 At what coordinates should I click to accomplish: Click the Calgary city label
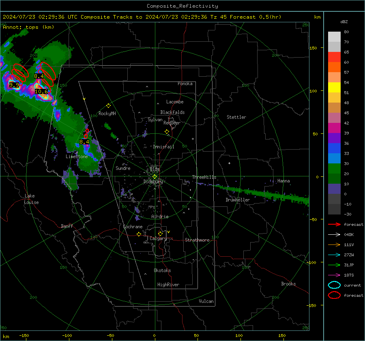pos(158,238)
